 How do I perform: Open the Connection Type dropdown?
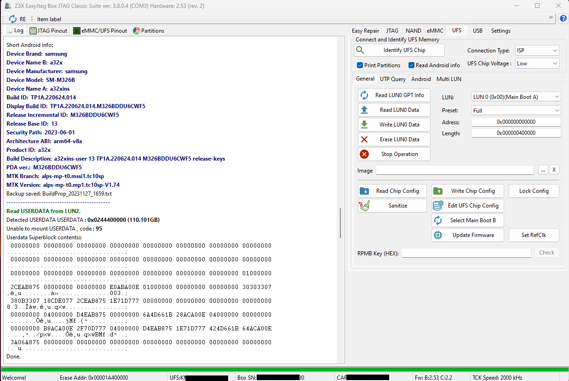pos(537,51)
